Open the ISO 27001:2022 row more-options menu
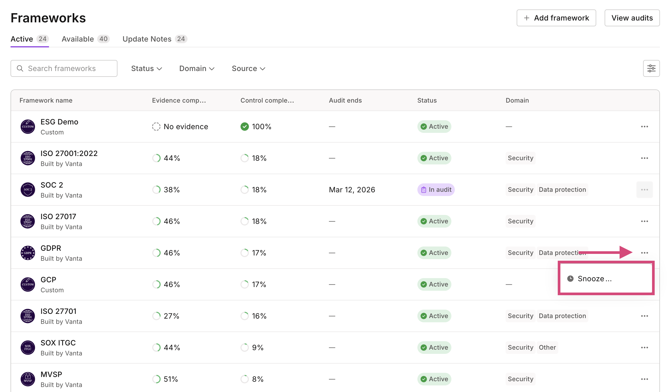The image size is (671, 392). [644, 158]
